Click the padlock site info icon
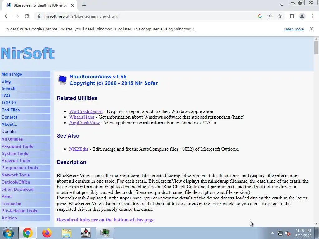319x239 pixels. point(39,16)
